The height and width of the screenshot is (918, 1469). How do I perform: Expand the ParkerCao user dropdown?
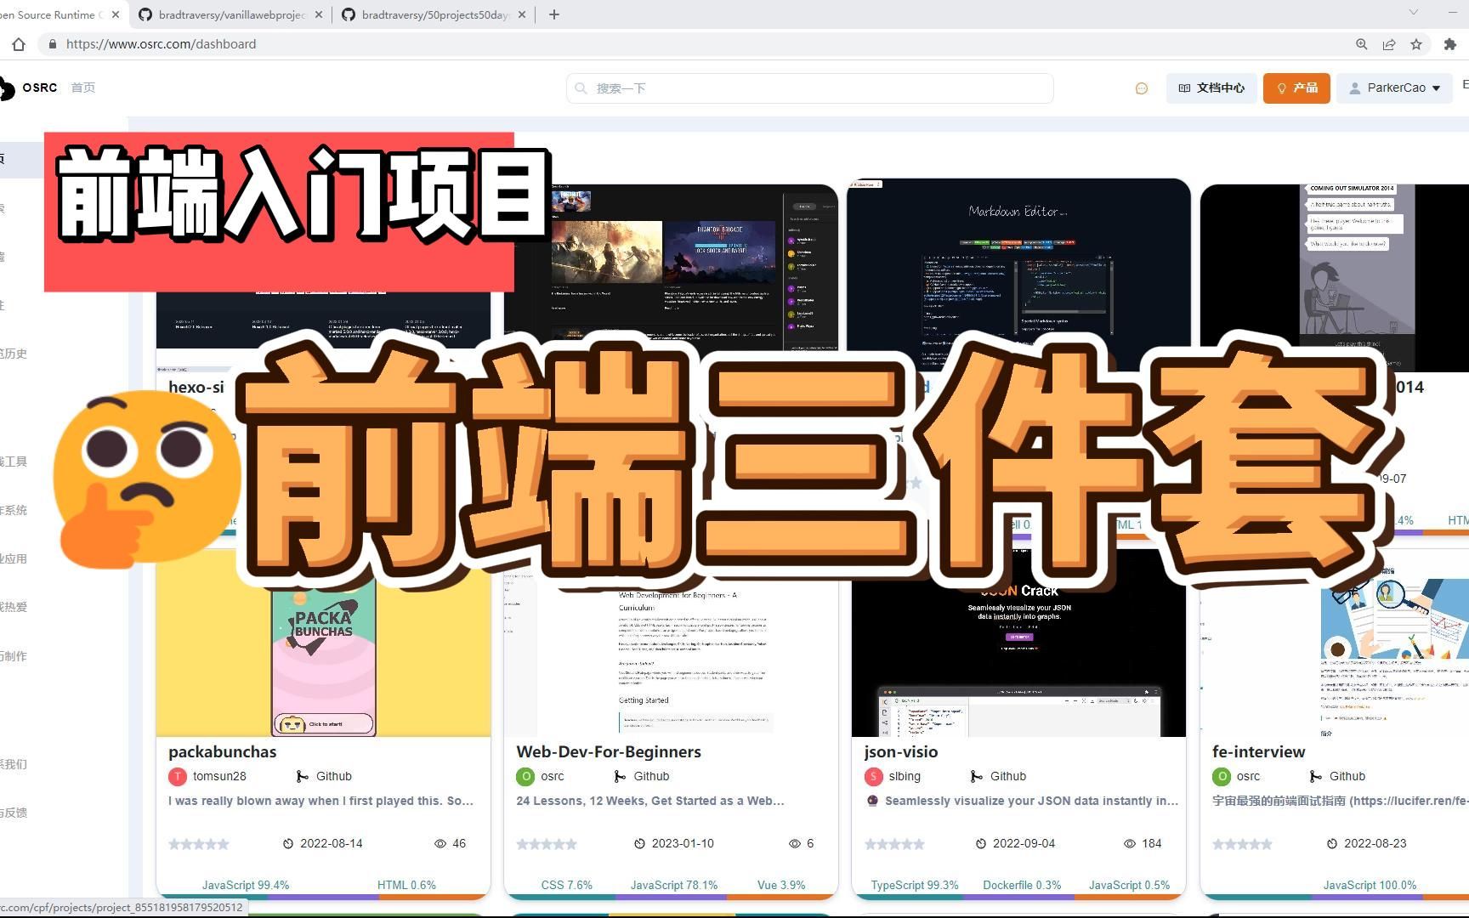1394,88
